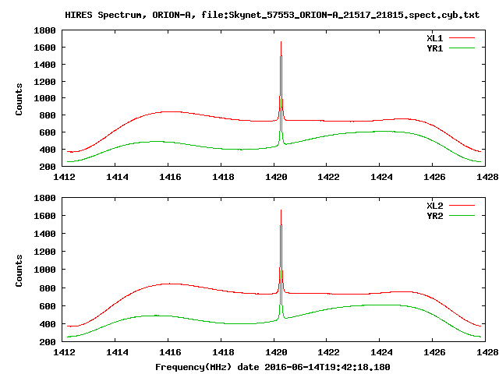Click the 1800 tick label in the XL2/YR2 plot
Image resolution: width=499 pixels, height=374 pixels.
point(44,198)
